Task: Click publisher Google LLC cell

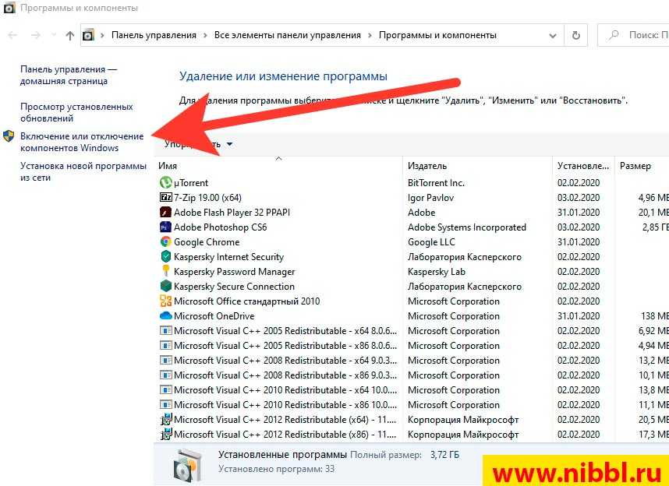Action: (431, 242)
